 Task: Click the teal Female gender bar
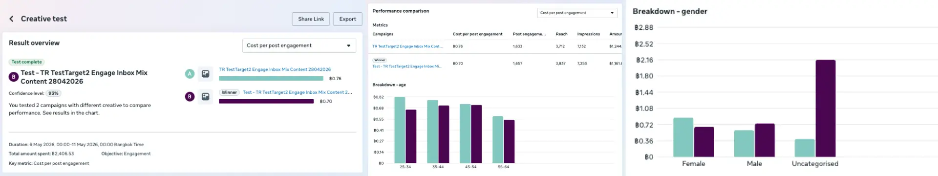click(683, 137)
